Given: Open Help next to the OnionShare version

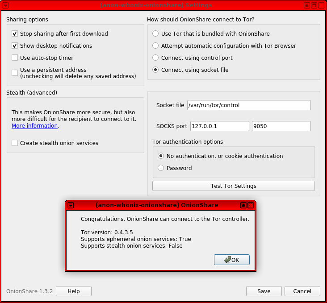Looking at the screenshot, I should pos(74,291).
